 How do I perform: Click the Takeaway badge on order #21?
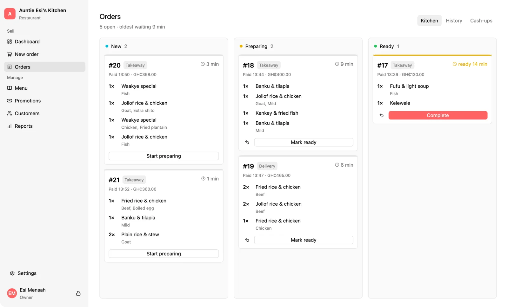134,180
